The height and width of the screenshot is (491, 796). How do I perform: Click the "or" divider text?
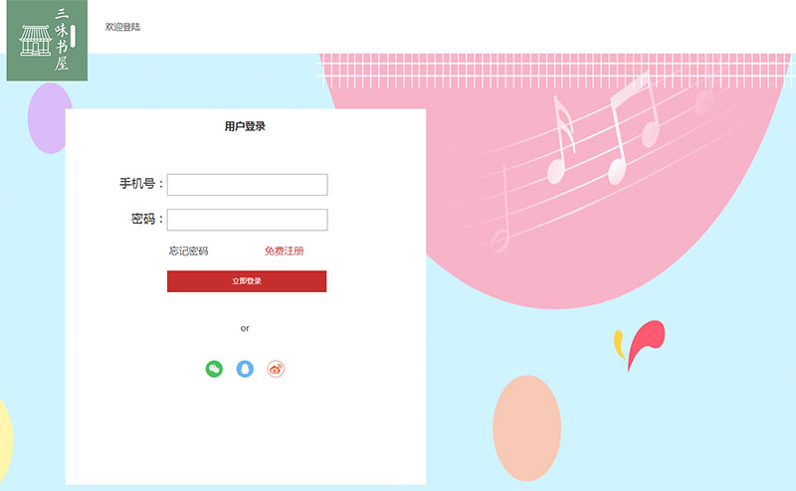tap(245, 328)
